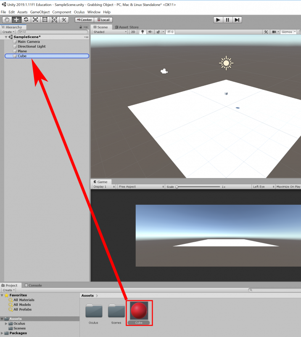Open Shaded draw mode dropdown
The width and height of the screenshot is (301, 337).
click(110, 32)
